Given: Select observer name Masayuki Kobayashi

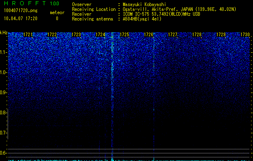Looking at the screenshot, I should (x=144, y=4).
